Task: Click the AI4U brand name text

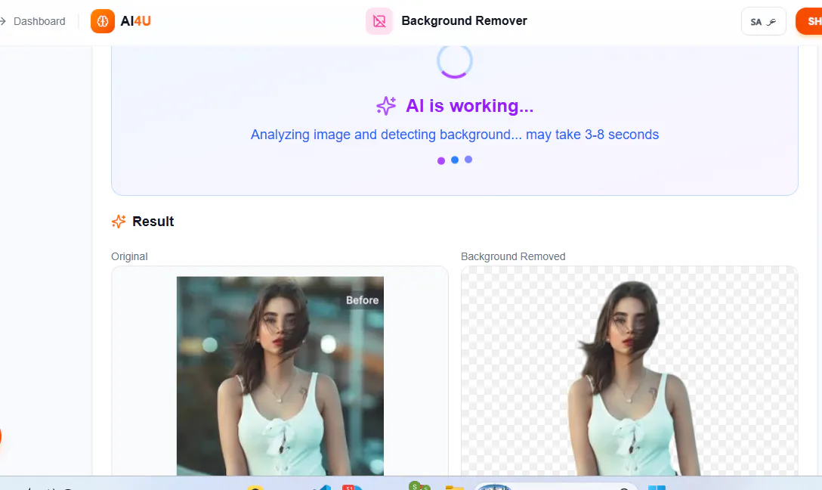Action: (x=136, y=21)
